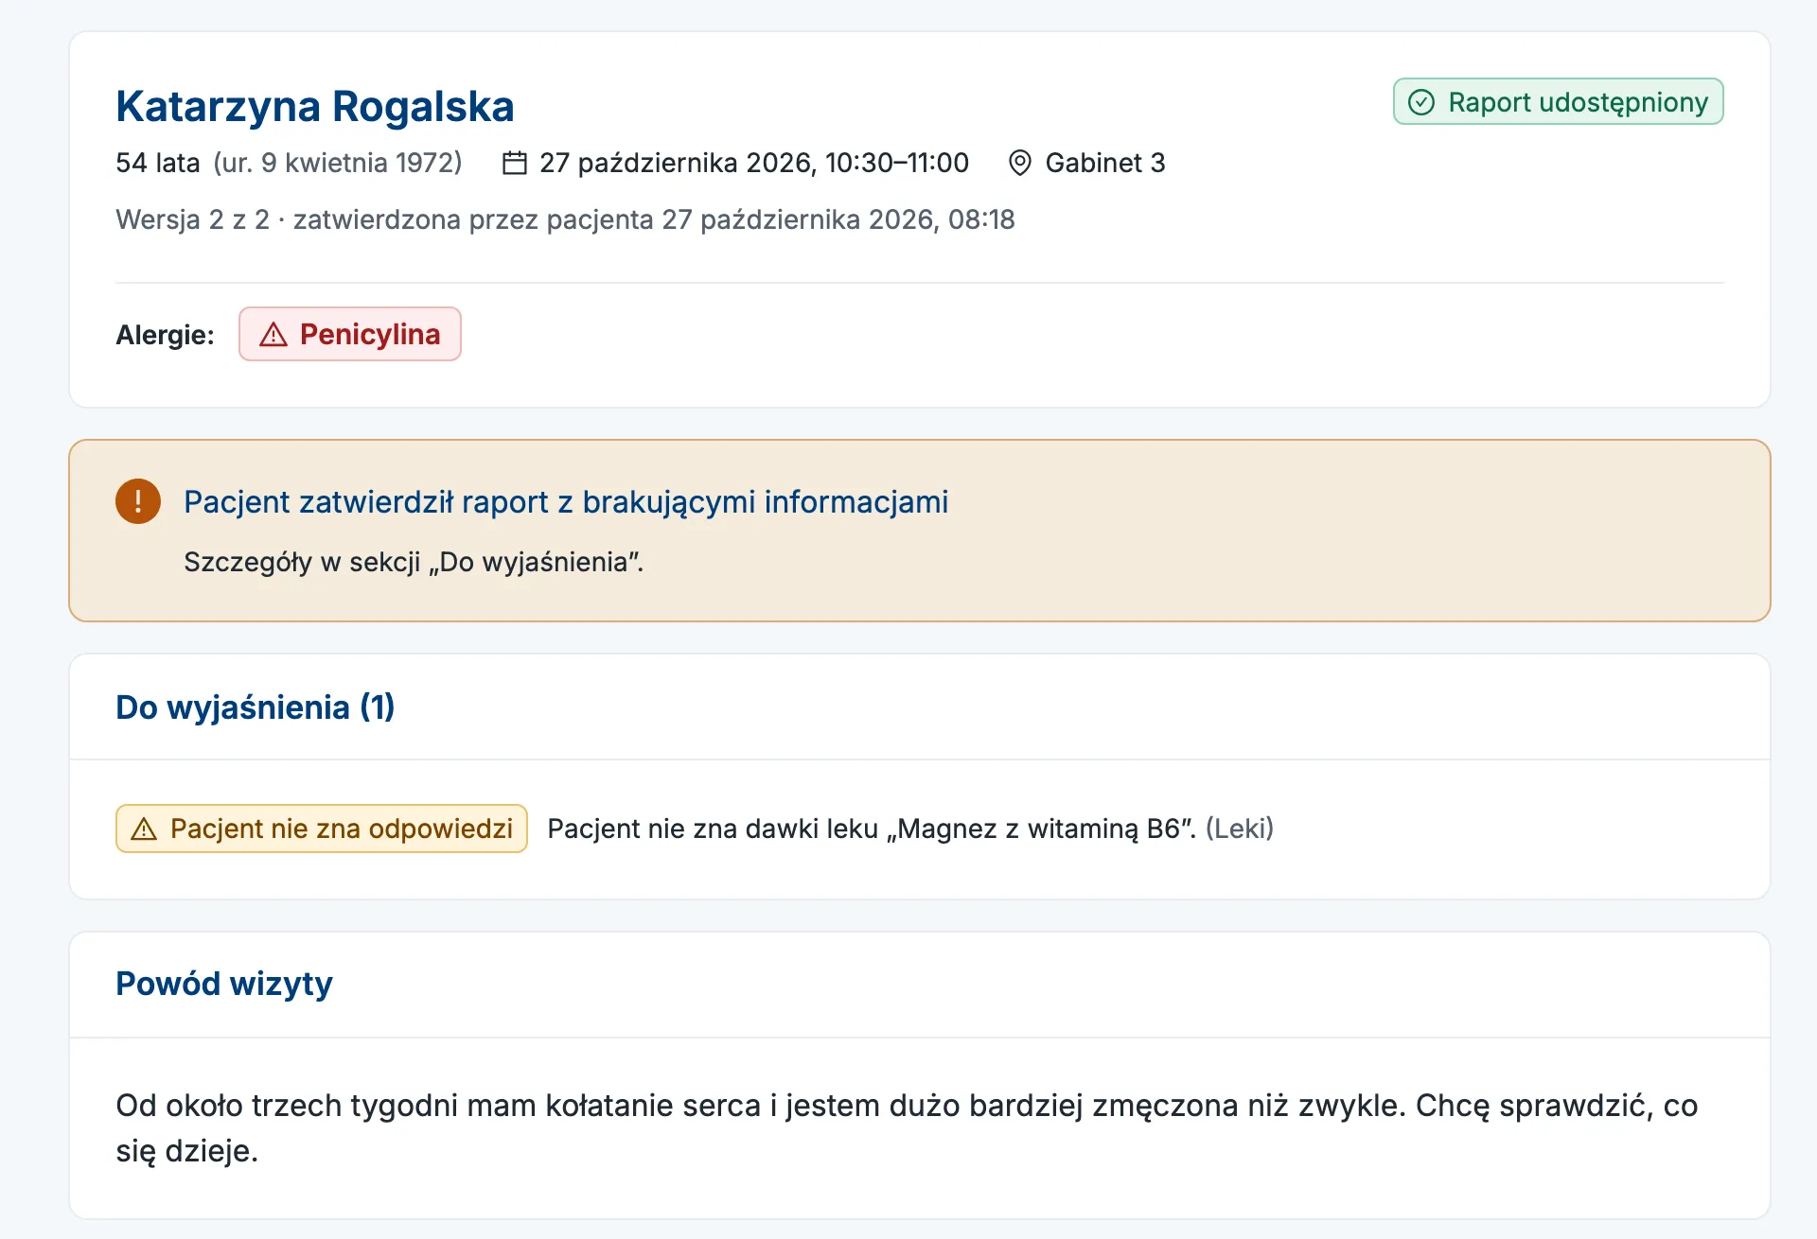
Task: Click the Gabinet 3 room text
Action: (x=1105, y=163)
